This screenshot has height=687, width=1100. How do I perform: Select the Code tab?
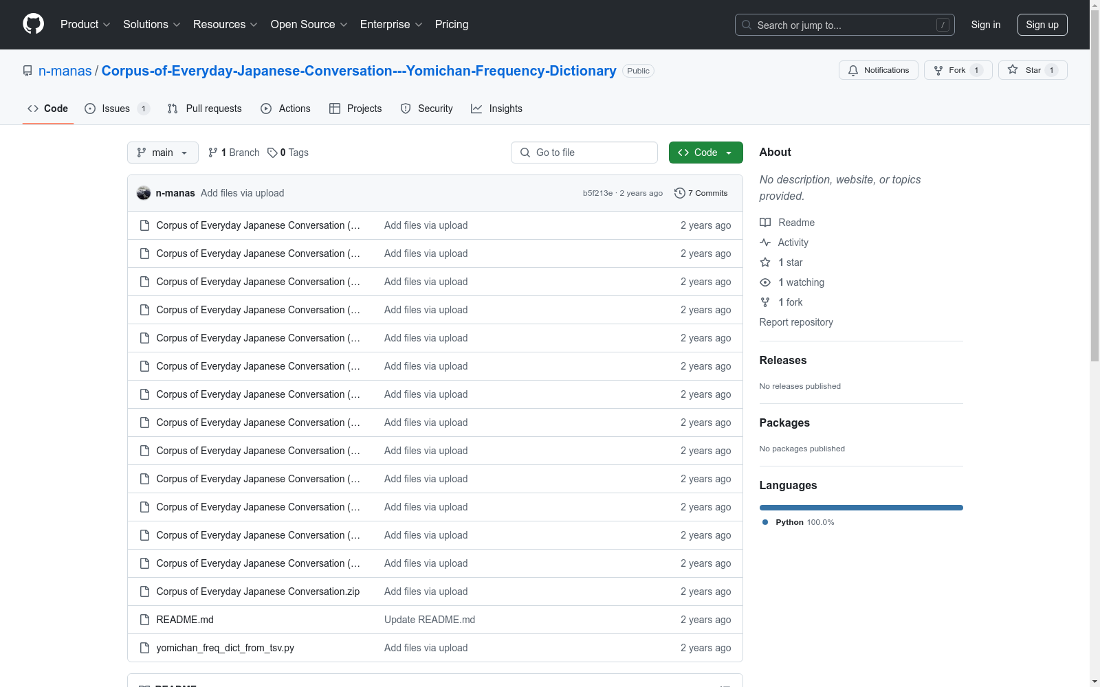click(x=48, y=109)
